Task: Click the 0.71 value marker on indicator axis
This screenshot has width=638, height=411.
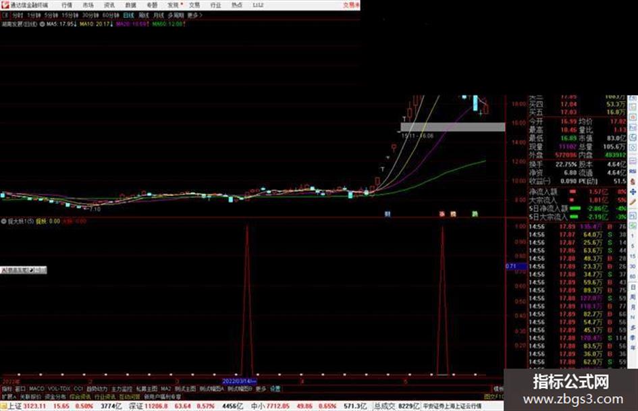Action: pyautogui.click(x=516, y=266)
